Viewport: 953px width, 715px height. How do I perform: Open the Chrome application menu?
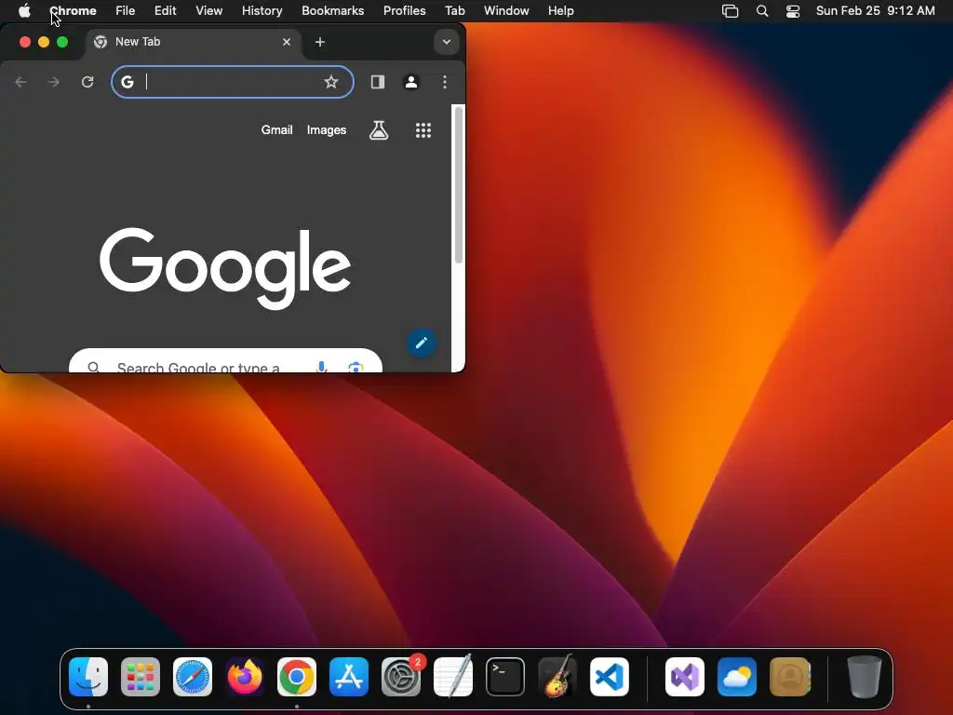(73, 11)
